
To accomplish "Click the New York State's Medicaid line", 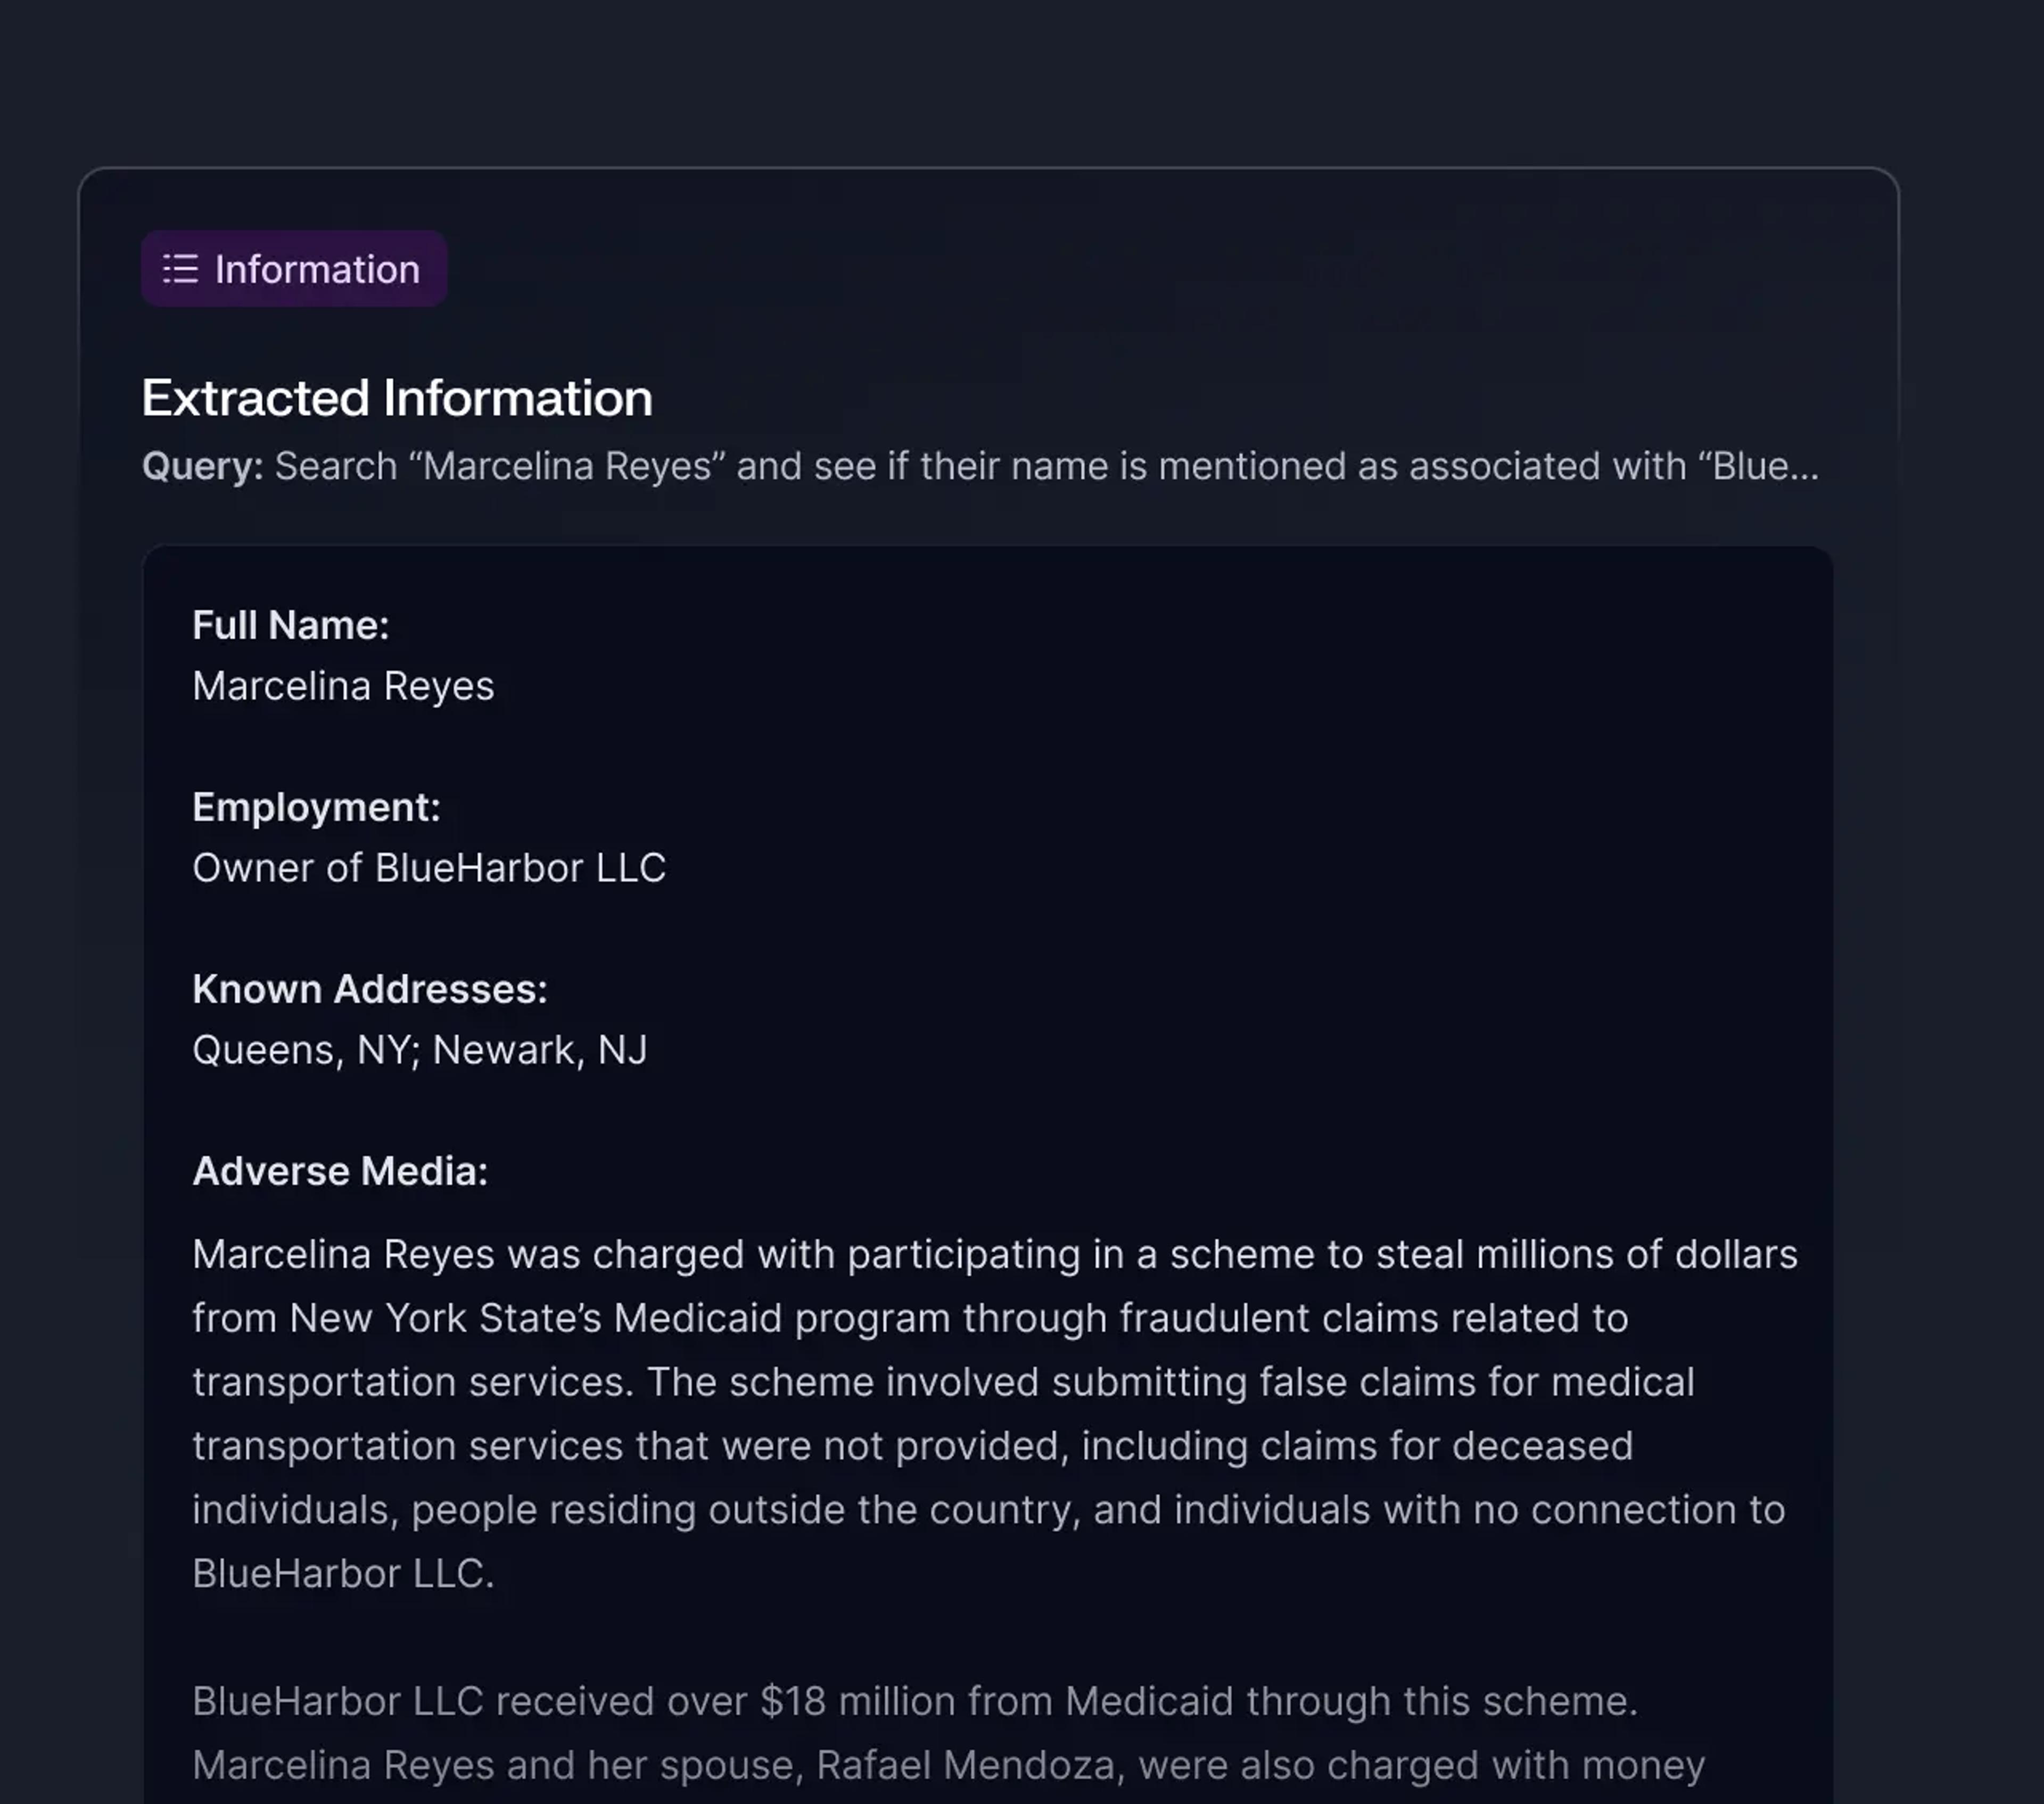I will (x=910, y=1318).
